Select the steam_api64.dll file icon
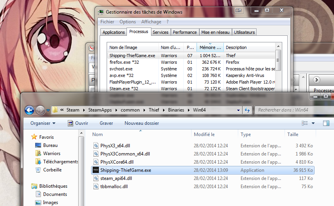Viewport: 334px width, 206px height. pyautogui.click(x=96, y=178)
